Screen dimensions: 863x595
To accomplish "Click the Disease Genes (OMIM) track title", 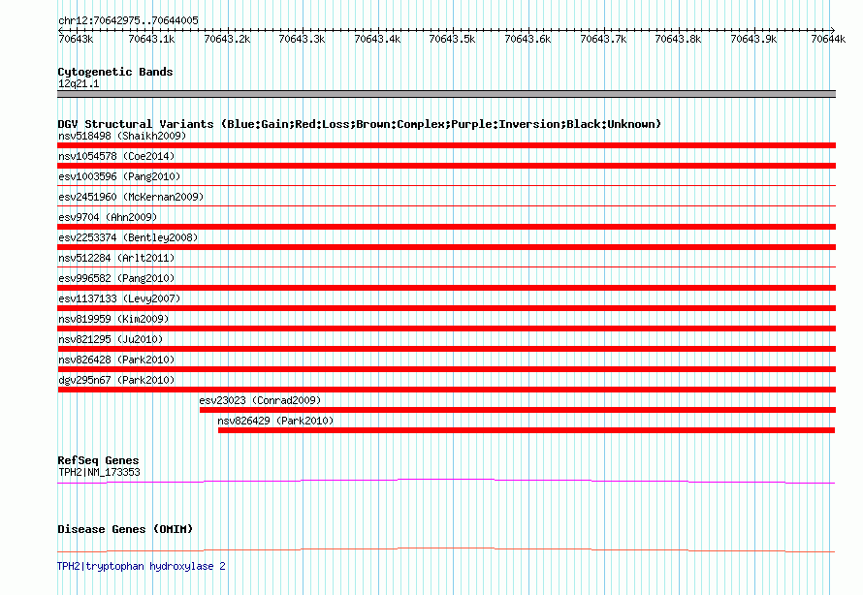I will pos(125,529).
